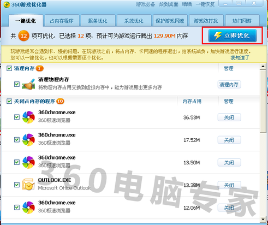Screen dimensions: 268x225
Task: Click the 清理物理内存 title text
Action: pos(53,79)
